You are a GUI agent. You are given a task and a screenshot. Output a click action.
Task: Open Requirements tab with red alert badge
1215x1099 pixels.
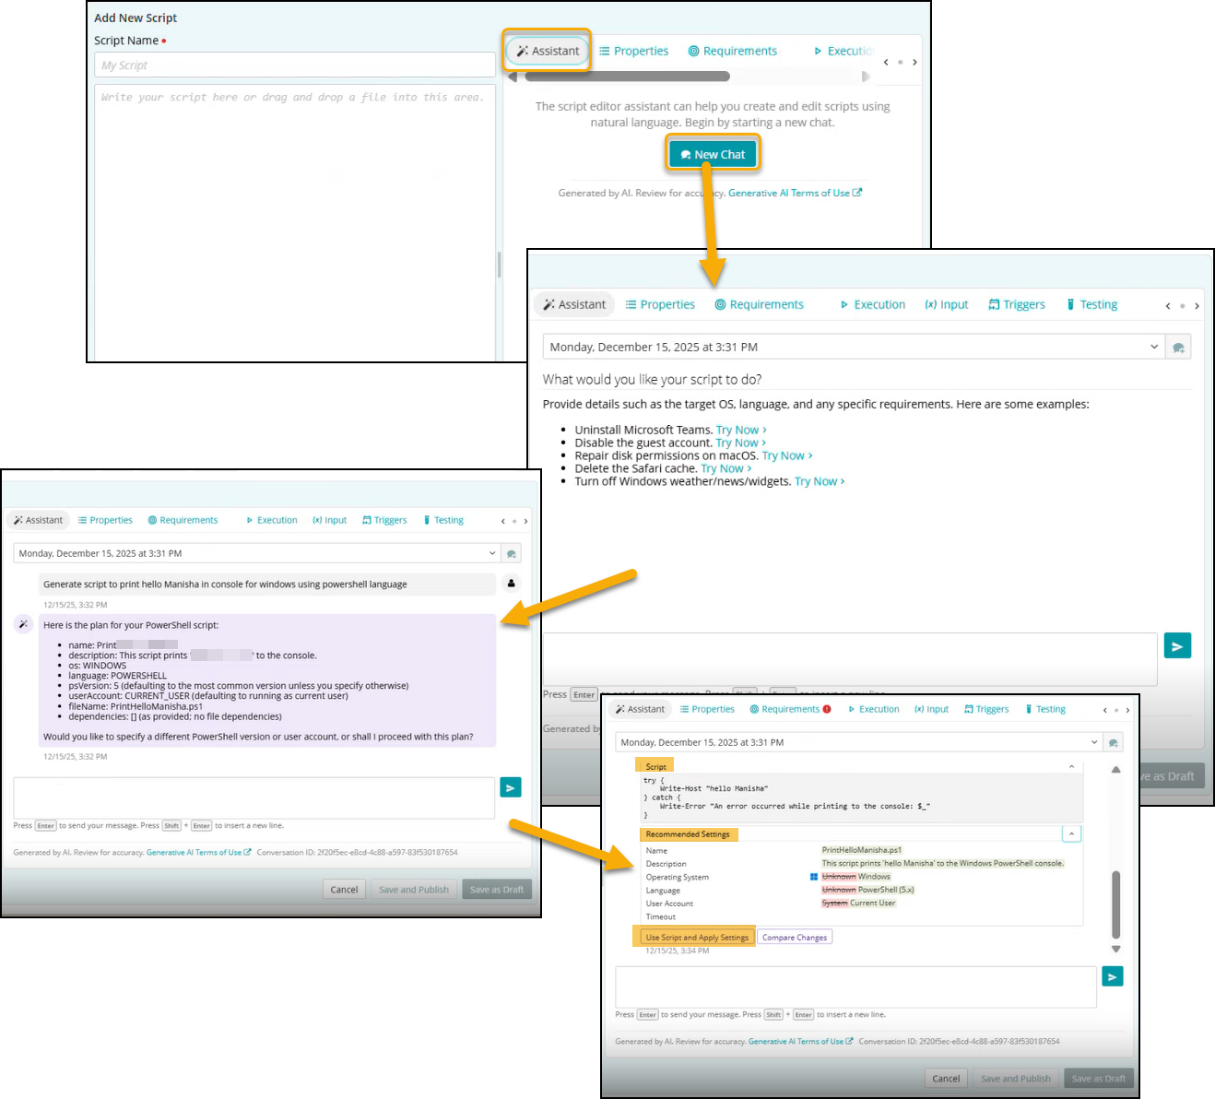click(x=790, y=709)
